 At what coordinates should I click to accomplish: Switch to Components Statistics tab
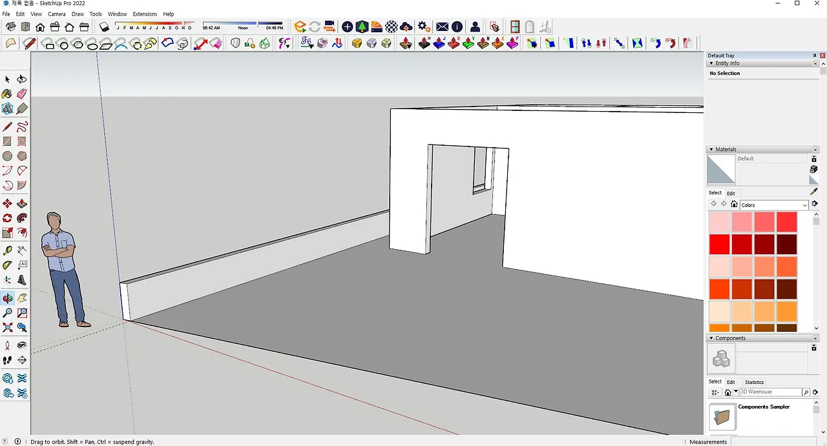point(754,382)
